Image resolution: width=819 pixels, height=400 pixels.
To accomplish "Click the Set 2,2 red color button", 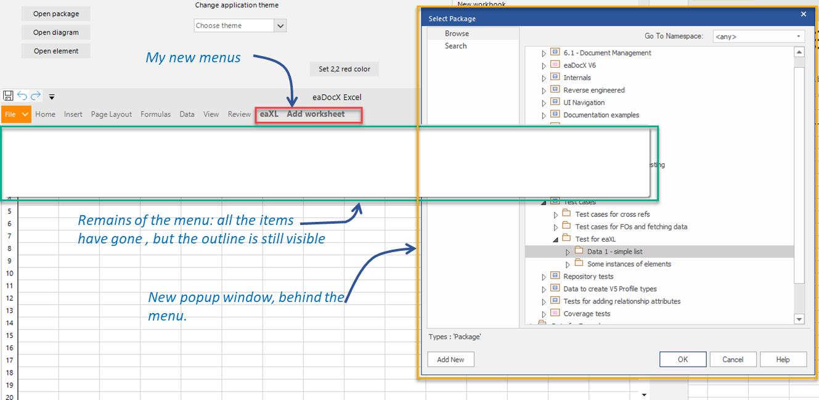I will coord(344,68).
